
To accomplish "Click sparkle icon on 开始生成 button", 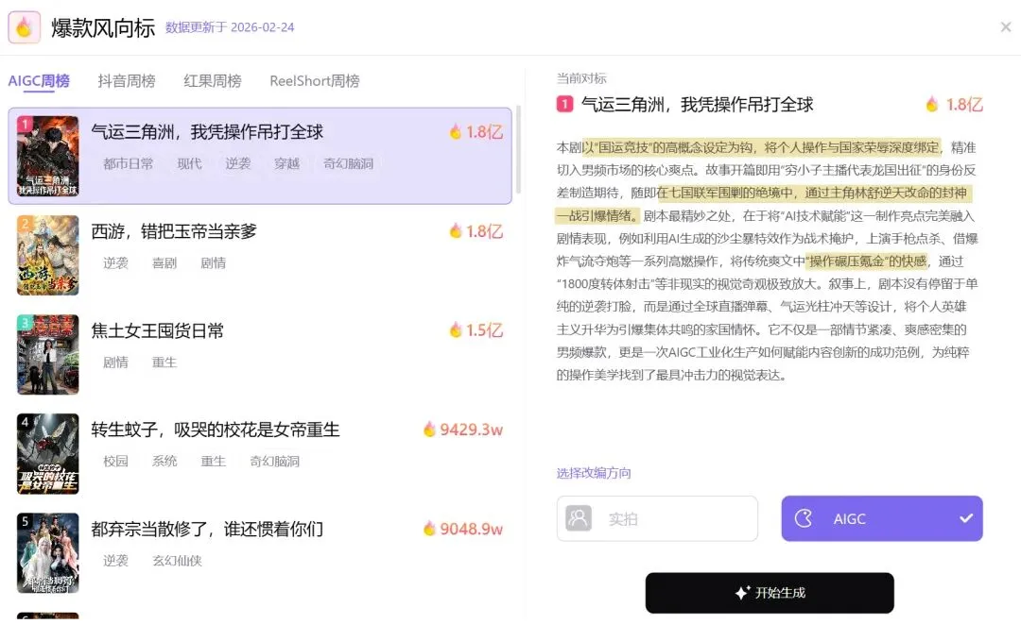I will (742, 593).
